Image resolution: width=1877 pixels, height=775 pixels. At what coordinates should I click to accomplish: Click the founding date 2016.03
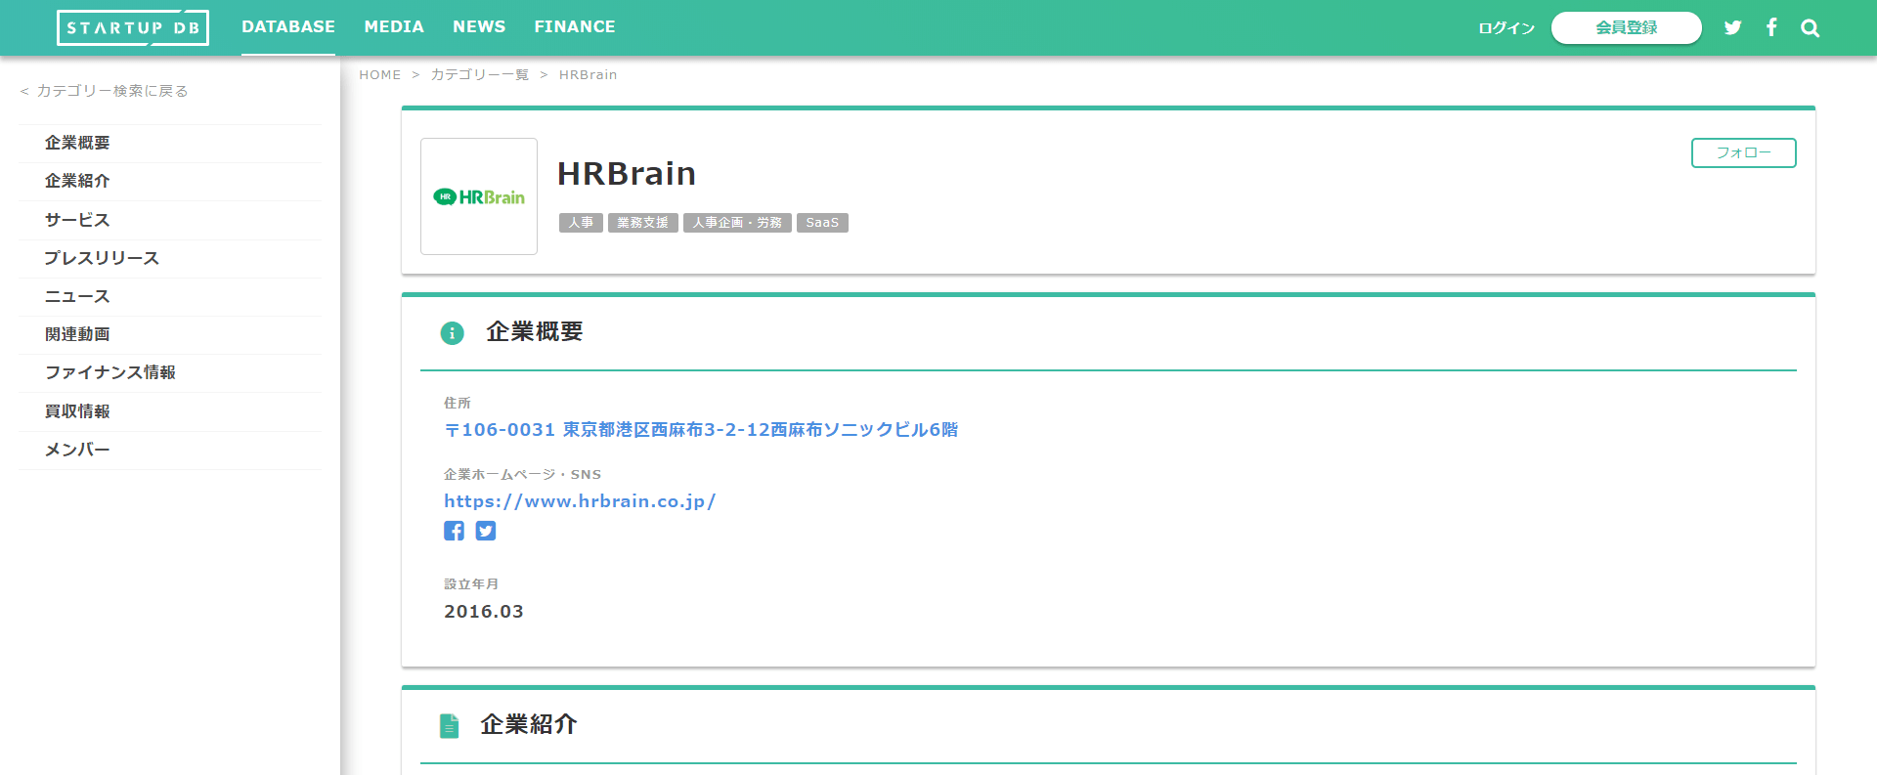[484, 612]
